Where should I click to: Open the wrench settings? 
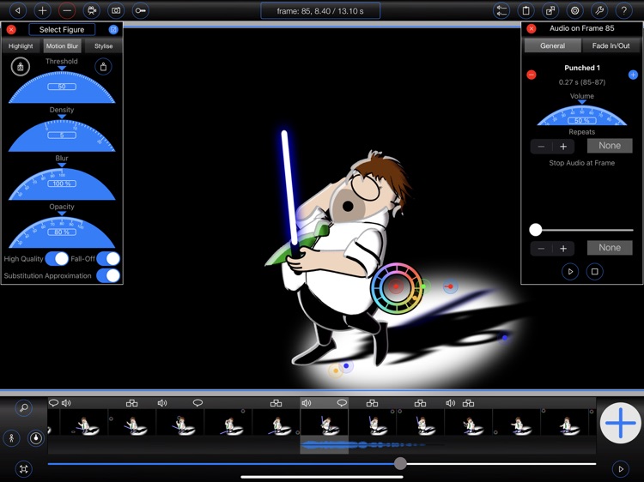[x=599, y=10]
